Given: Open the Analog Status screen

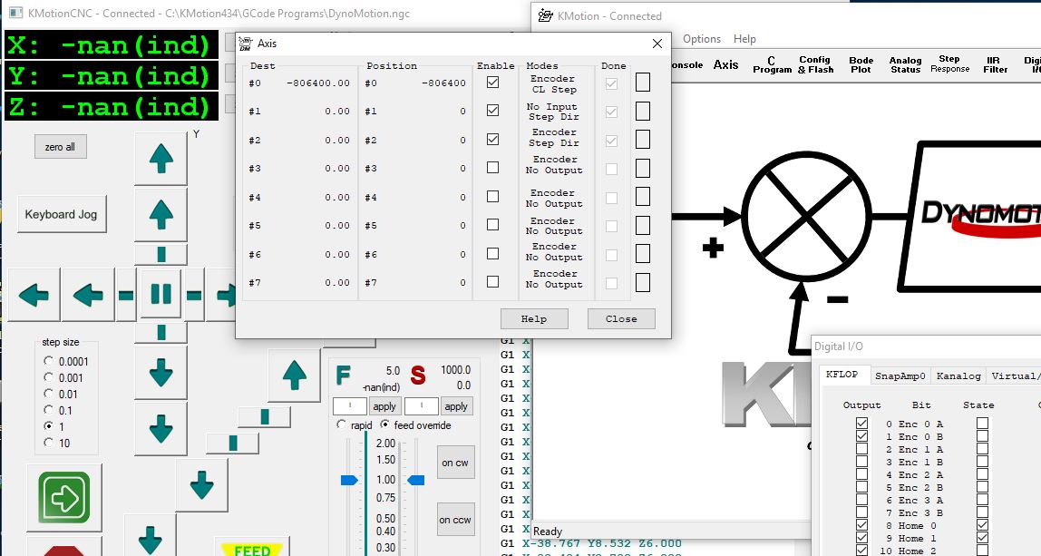Looking at the screenshot, I should (905, 64).
